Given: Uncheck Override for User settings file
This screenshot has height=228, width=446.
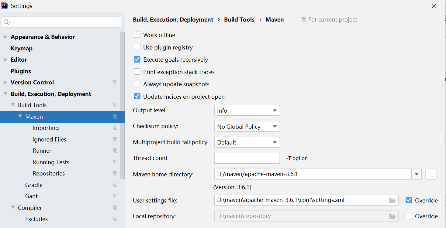Looking at the screenshot, I should [409, 200].
